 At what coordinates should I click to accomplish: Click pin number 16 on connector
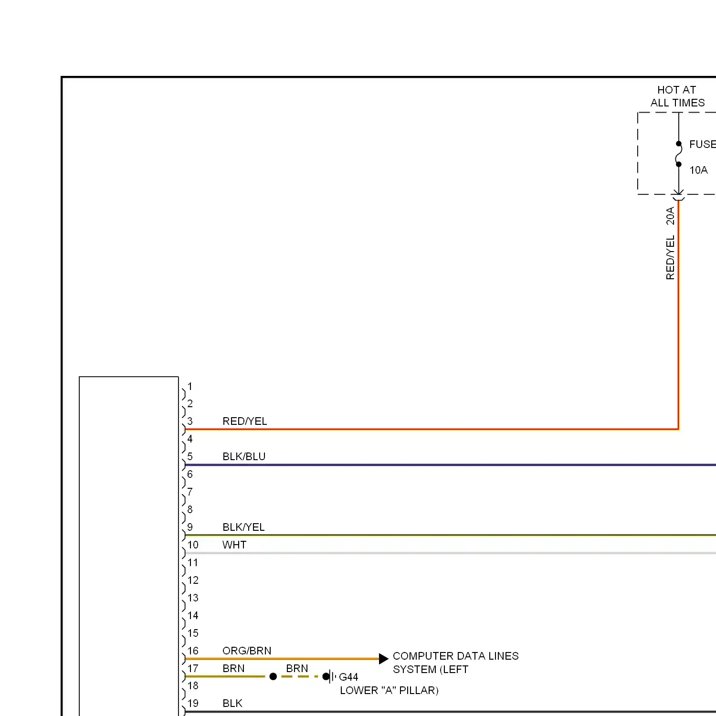[x=193, y=651]
